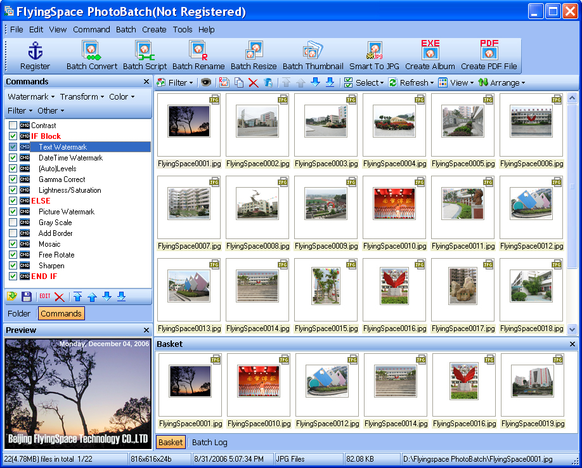
Task: Open the Other commands dropdown
Action: click(x=51, y=111)
